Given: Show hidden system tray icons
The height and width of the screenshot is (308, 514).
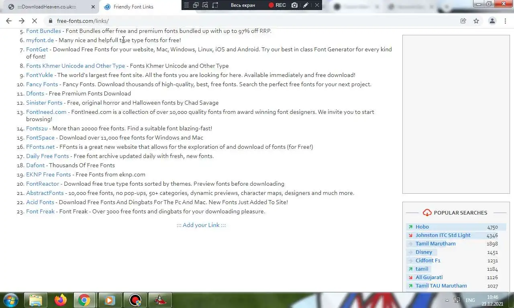Looking at the screenshot, I should pyautogui.click(x=447, y=300).
